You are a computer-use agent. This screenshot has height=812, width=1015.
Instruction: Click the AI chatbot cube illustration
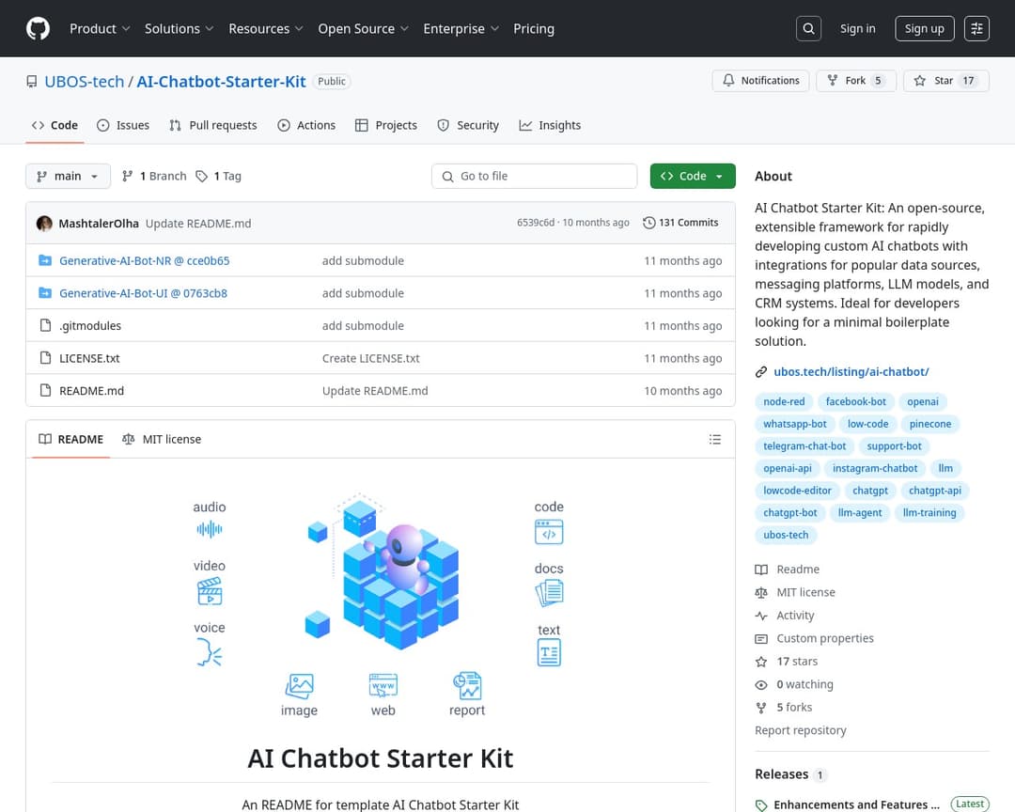click(382, 572)
